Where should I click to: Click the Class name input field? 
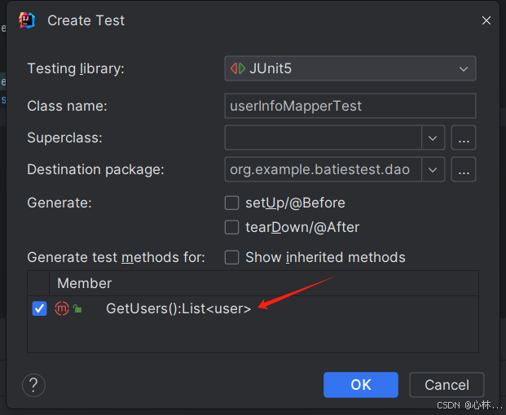tap(350, 106)
